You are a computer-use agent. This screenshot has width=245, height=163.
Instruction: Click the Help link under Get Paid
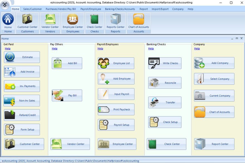tap(8, 48)
